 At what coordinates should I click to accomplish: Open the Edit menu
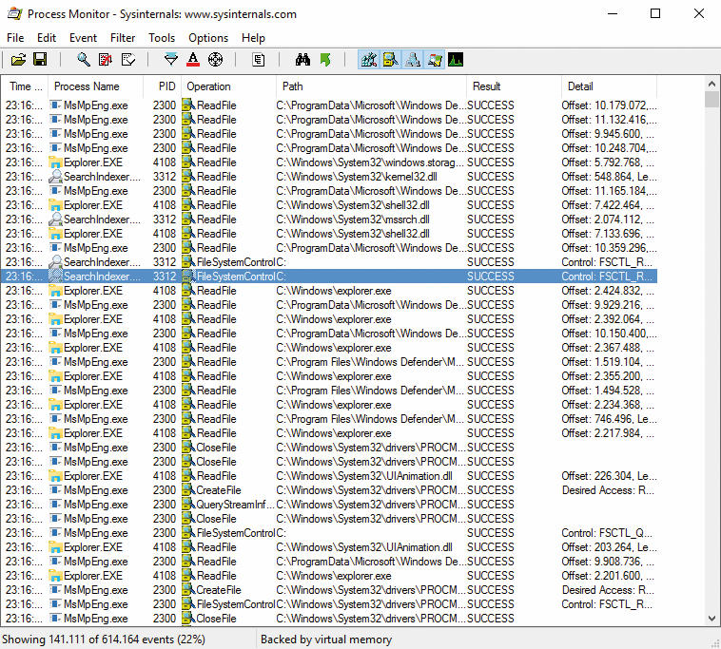coord(47,38)
